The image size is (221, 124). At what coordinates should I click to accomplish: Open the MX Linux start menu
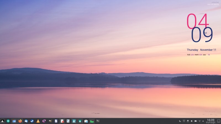2,121
